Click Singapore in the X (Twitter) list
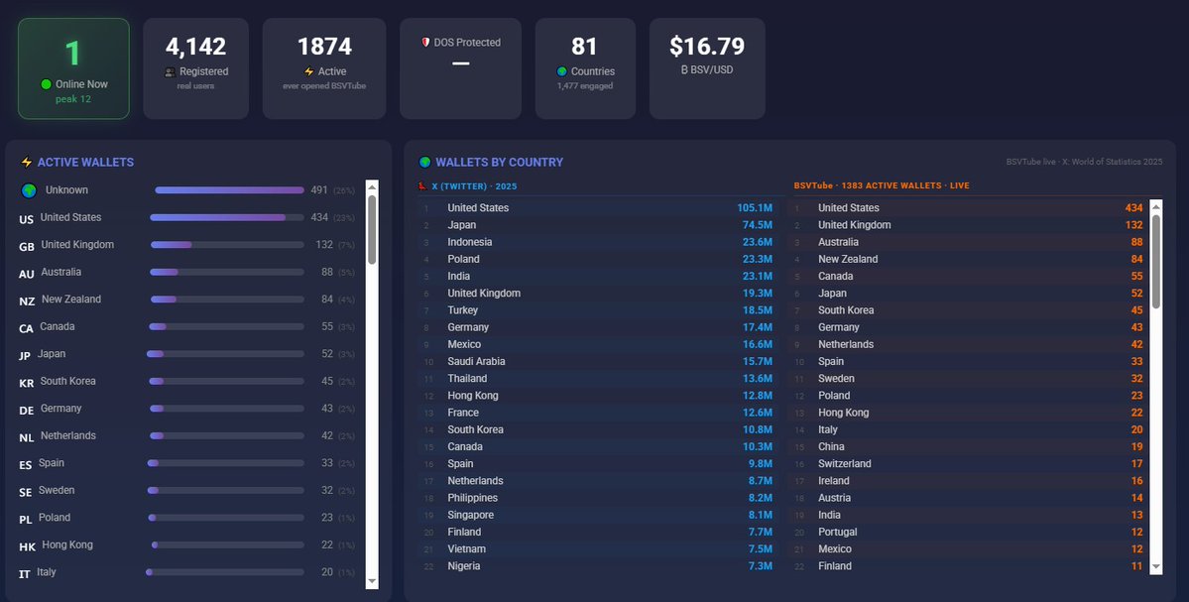This screenshot has height=602, width=1189. pos(470,515)
